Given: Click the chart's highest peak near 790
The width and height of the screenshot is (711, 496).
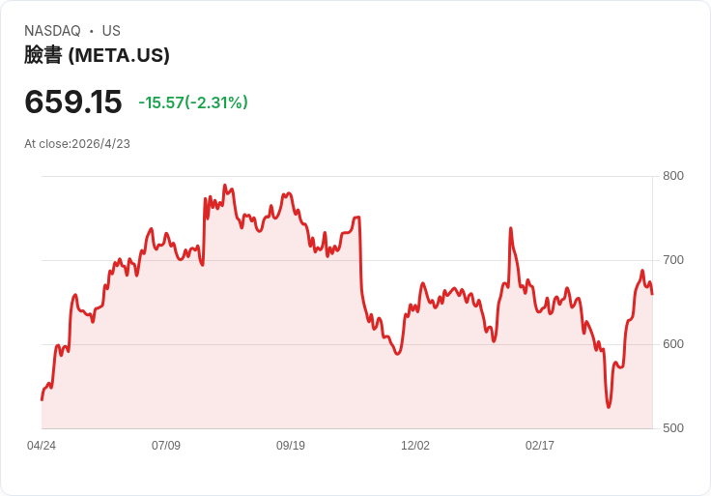Looking at the screenshot, I should pos(225,186).
